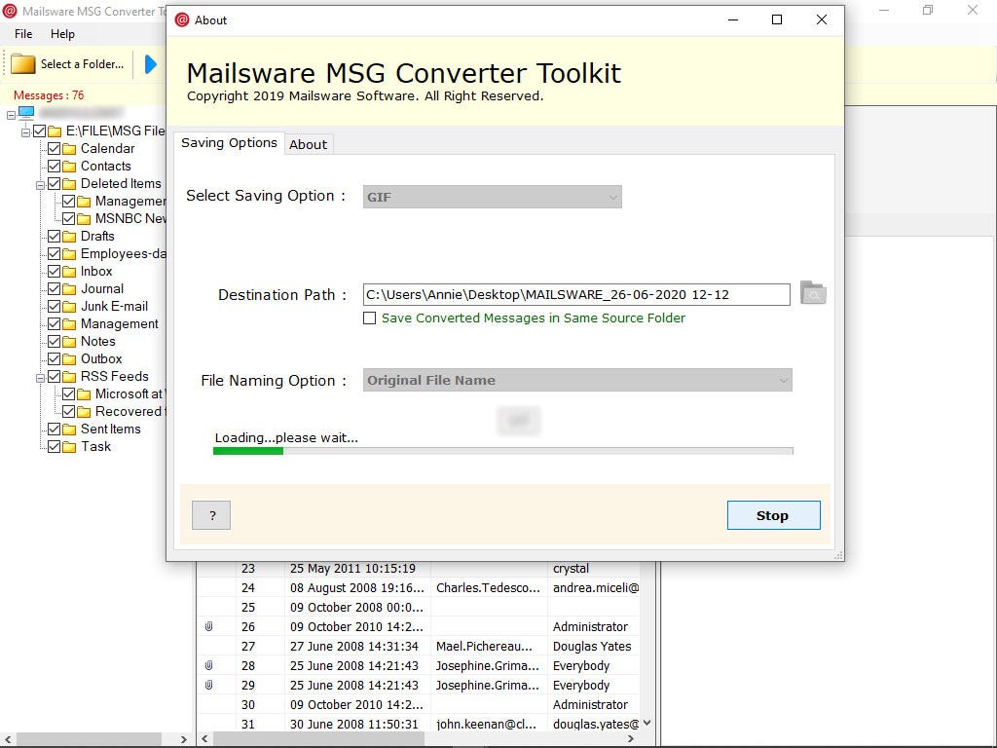This screenshot has width=997, height=748.
Task: Click the Task folder icon
Action: 69,447
